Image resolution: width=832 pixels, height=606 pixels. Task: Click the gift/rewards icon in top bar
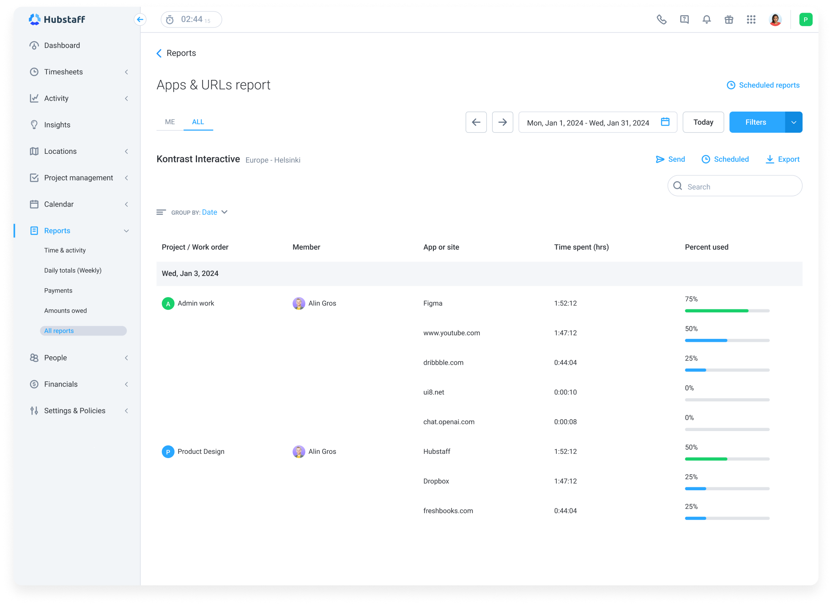pos(728,19)
